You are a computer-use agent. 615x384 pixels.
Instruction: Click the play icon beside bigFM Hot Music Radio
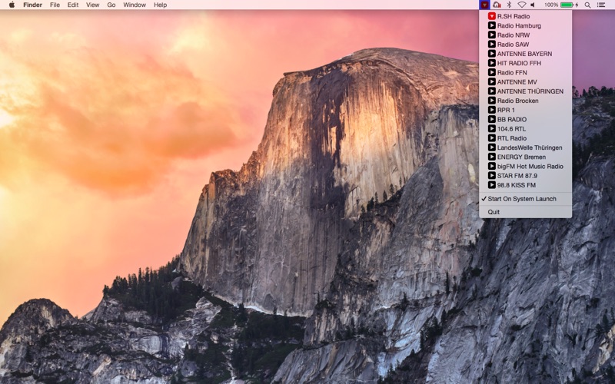coord(491,167)
